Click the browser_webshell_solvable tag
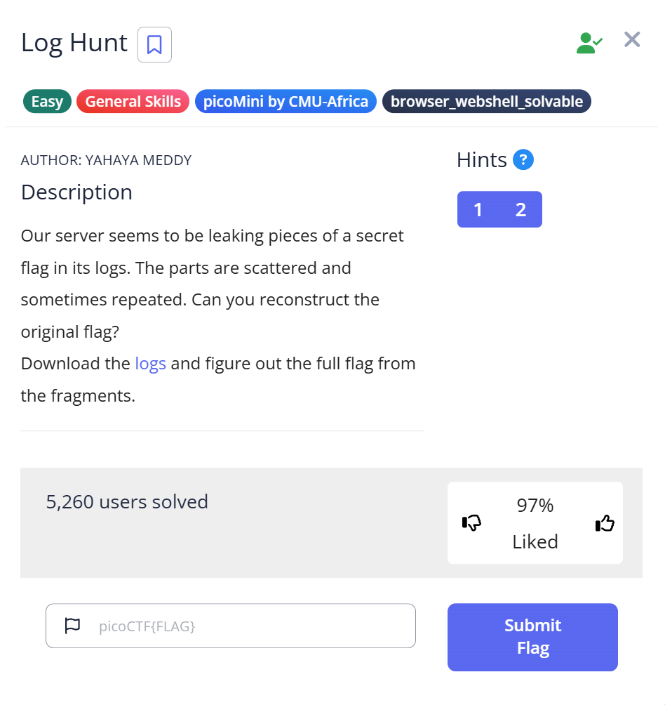 [x=486, y=102]
